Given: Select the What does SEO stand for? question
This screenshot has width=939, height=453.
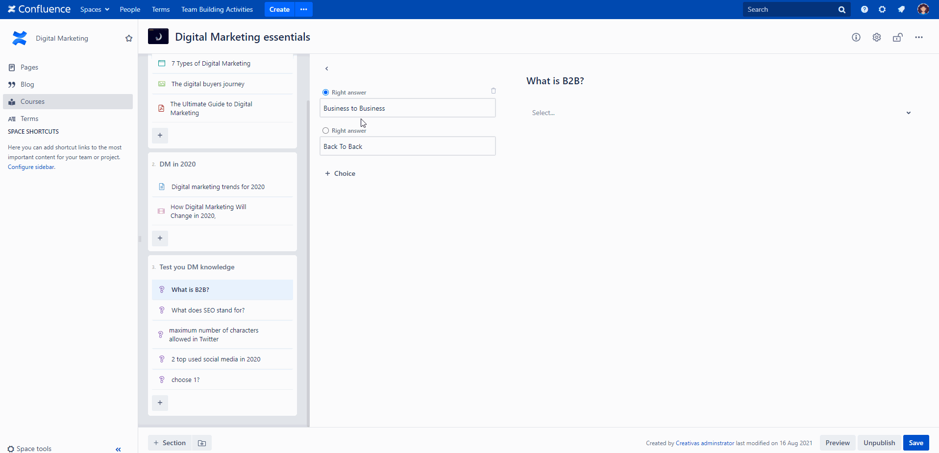Looking at the screenshot, I should coord(208,310).
